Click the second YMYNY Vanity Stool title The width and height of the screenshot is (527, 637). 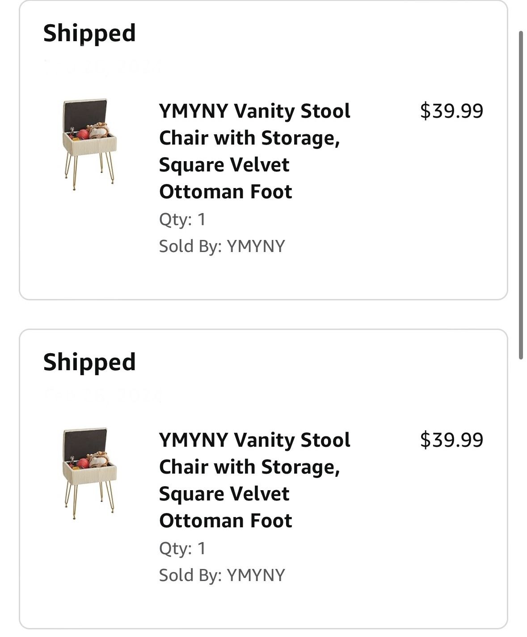[254, 480]
